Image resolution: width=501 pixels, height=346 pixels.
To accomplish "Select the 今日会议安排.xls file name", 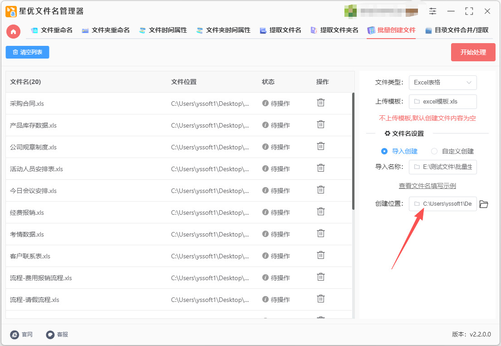I will (x=33, y=191).
